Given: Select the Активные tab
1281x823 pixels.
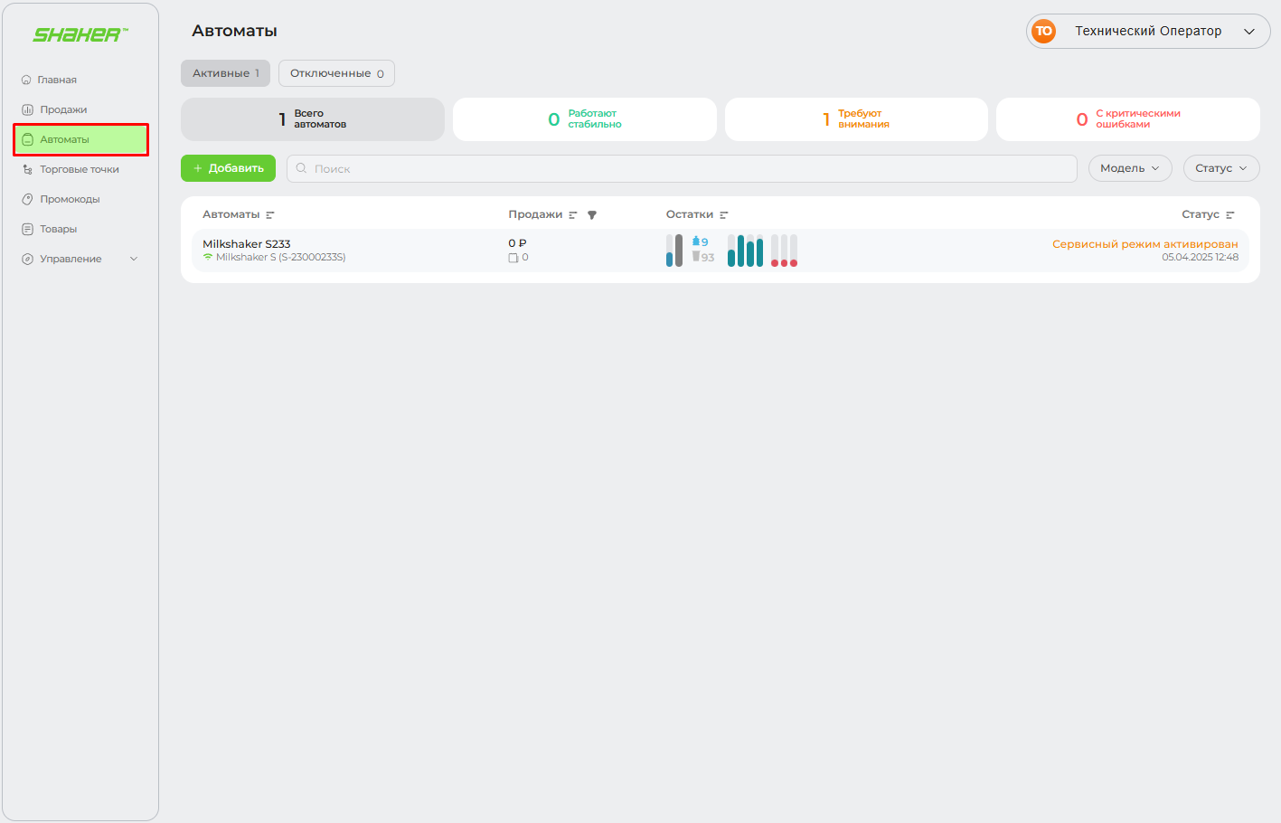Looking at the screenshot, I should [225, 73].
